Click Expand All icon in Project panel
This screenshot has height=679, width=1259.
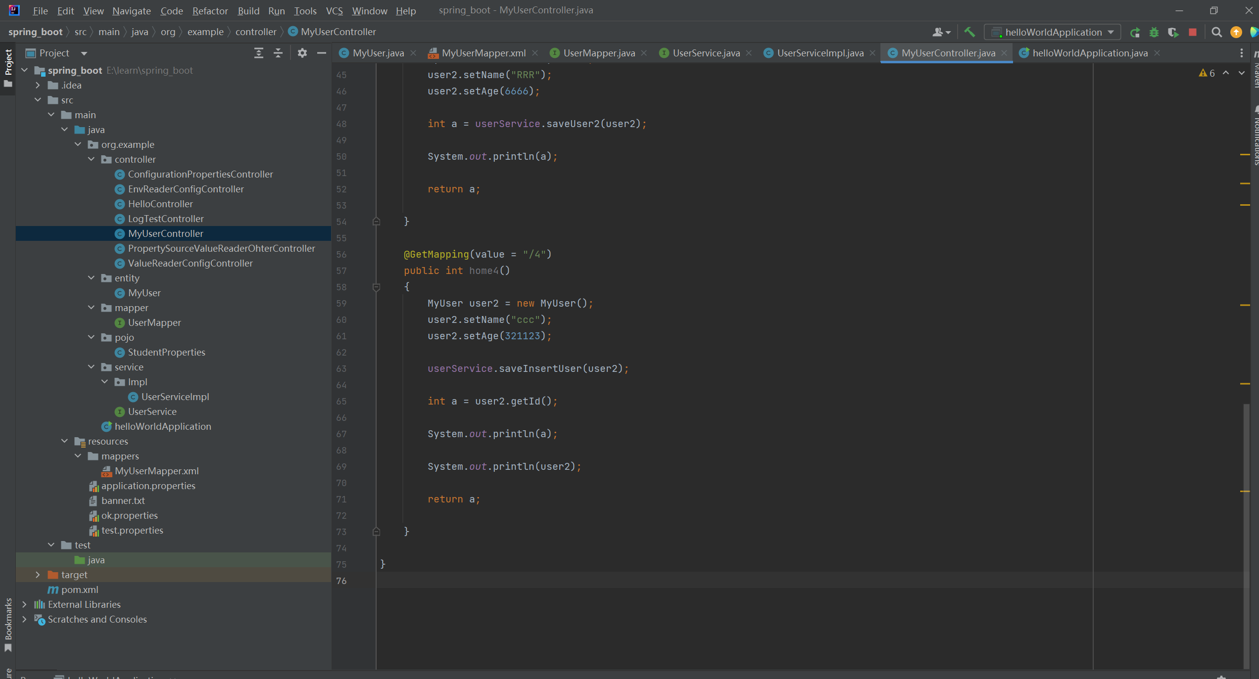click(258, 53)
